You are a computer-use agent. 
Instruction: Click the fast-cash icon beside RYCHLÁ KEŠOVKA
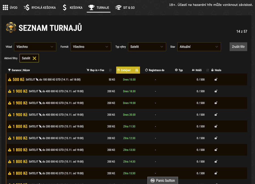click(26, 7)
